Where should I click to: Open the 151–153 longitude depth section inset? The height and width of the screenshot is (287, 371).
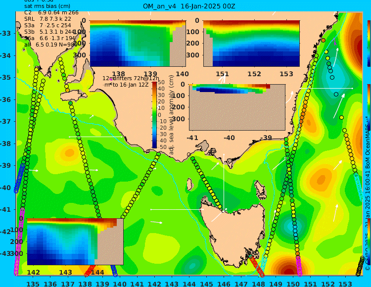tap(251, 44)
